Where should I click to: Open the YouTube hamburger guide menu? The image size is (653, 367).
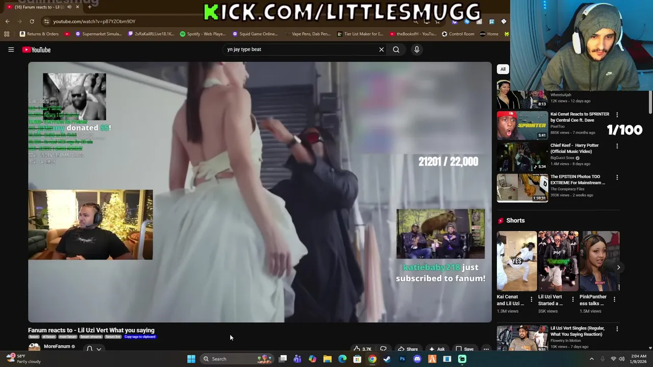tap(11, 49)
